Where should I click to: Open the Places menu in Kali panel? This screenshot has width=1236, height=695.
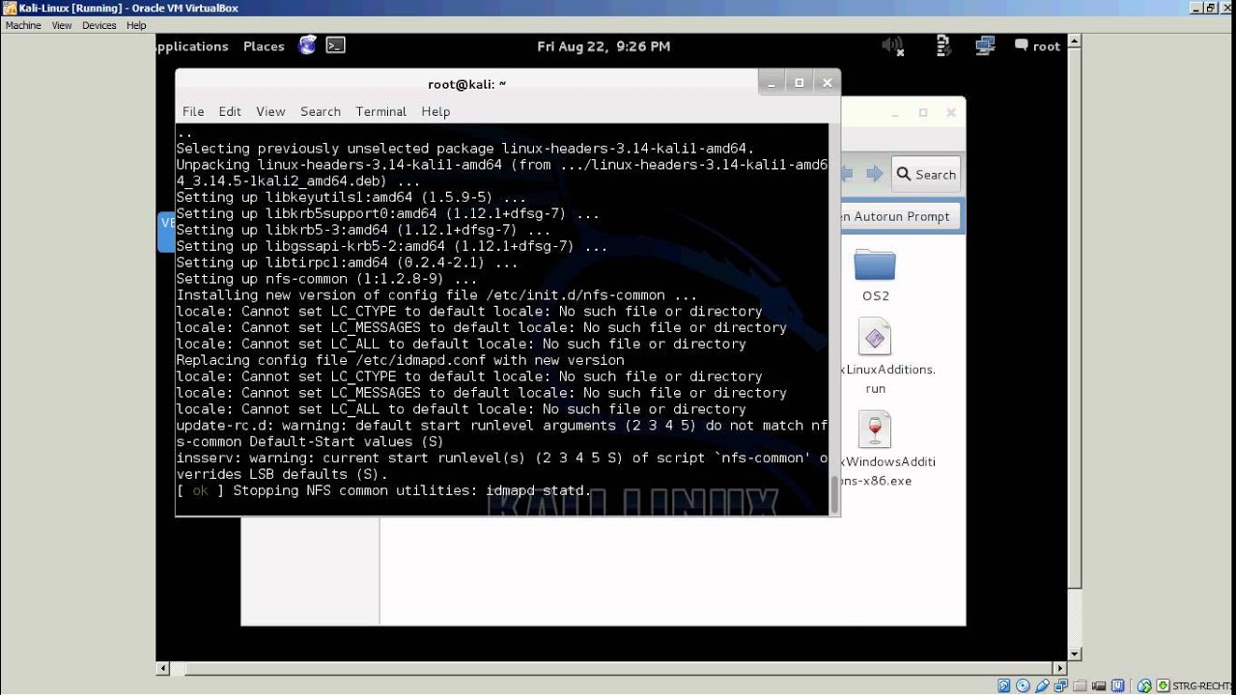point(264,45)
